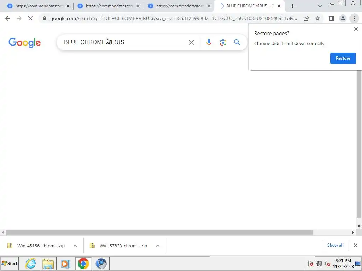This screenshot has width=362, height=271.
Task: Select Google Chrome on the taskbar
Action: (x=83, y=263)
